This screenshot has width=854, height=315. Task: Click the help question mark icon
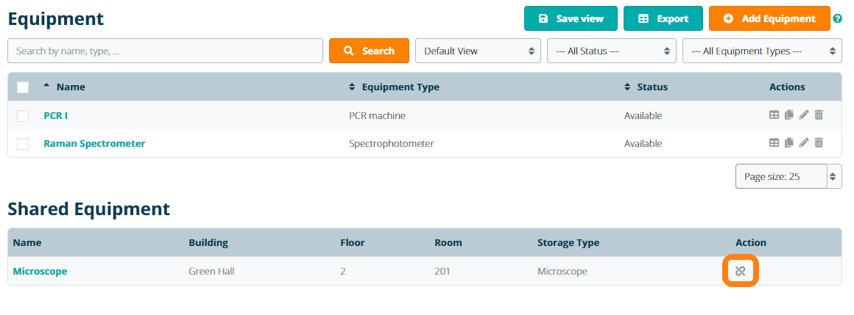point(837,19)
